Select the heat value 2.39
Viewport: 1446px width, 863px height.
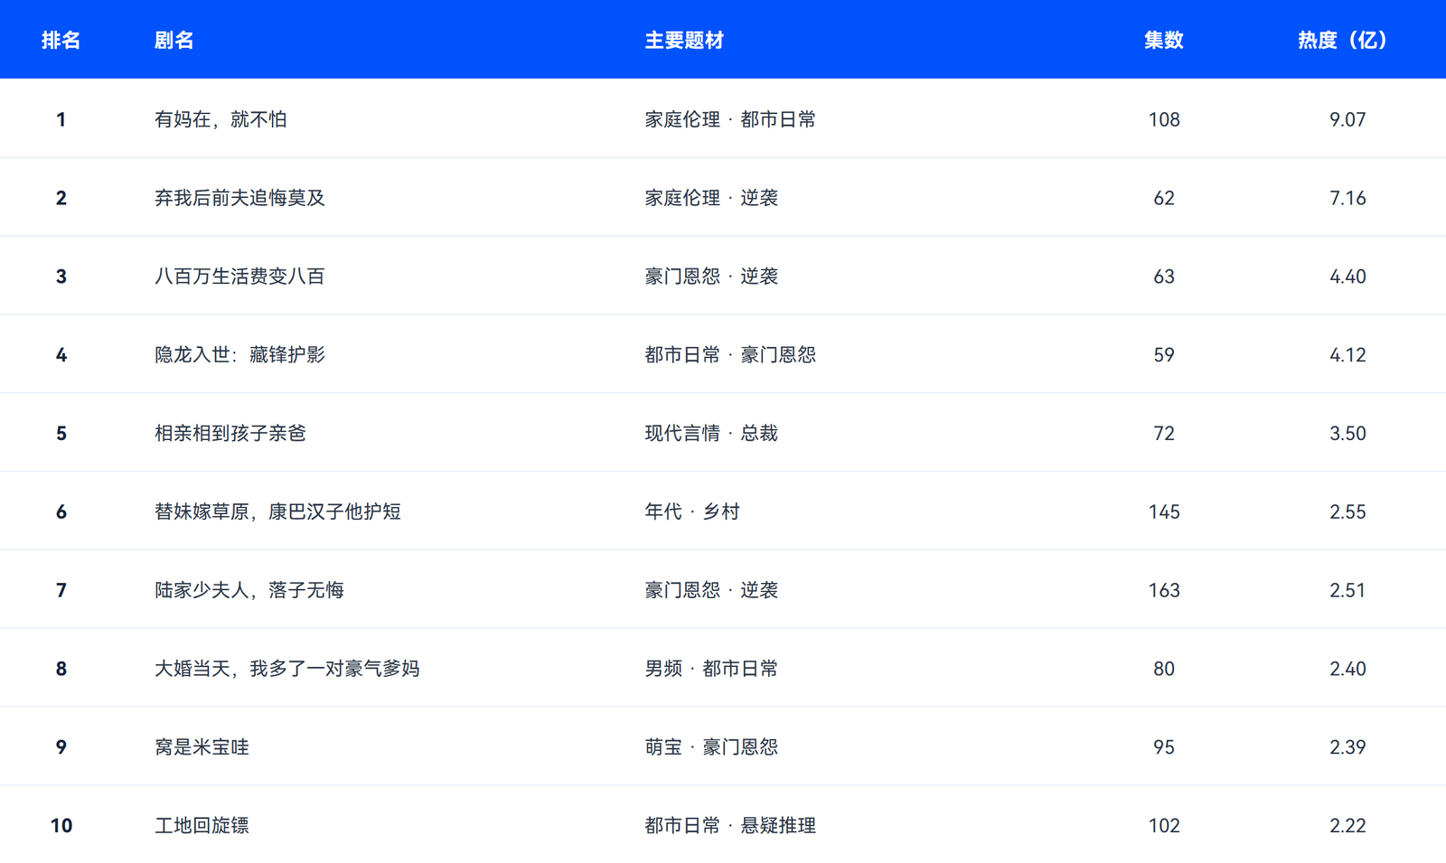(1347, 747)
